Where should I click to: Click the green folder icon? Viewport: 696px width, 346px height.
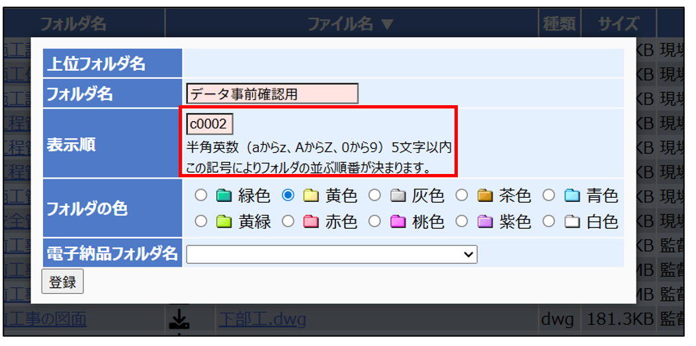223,196
